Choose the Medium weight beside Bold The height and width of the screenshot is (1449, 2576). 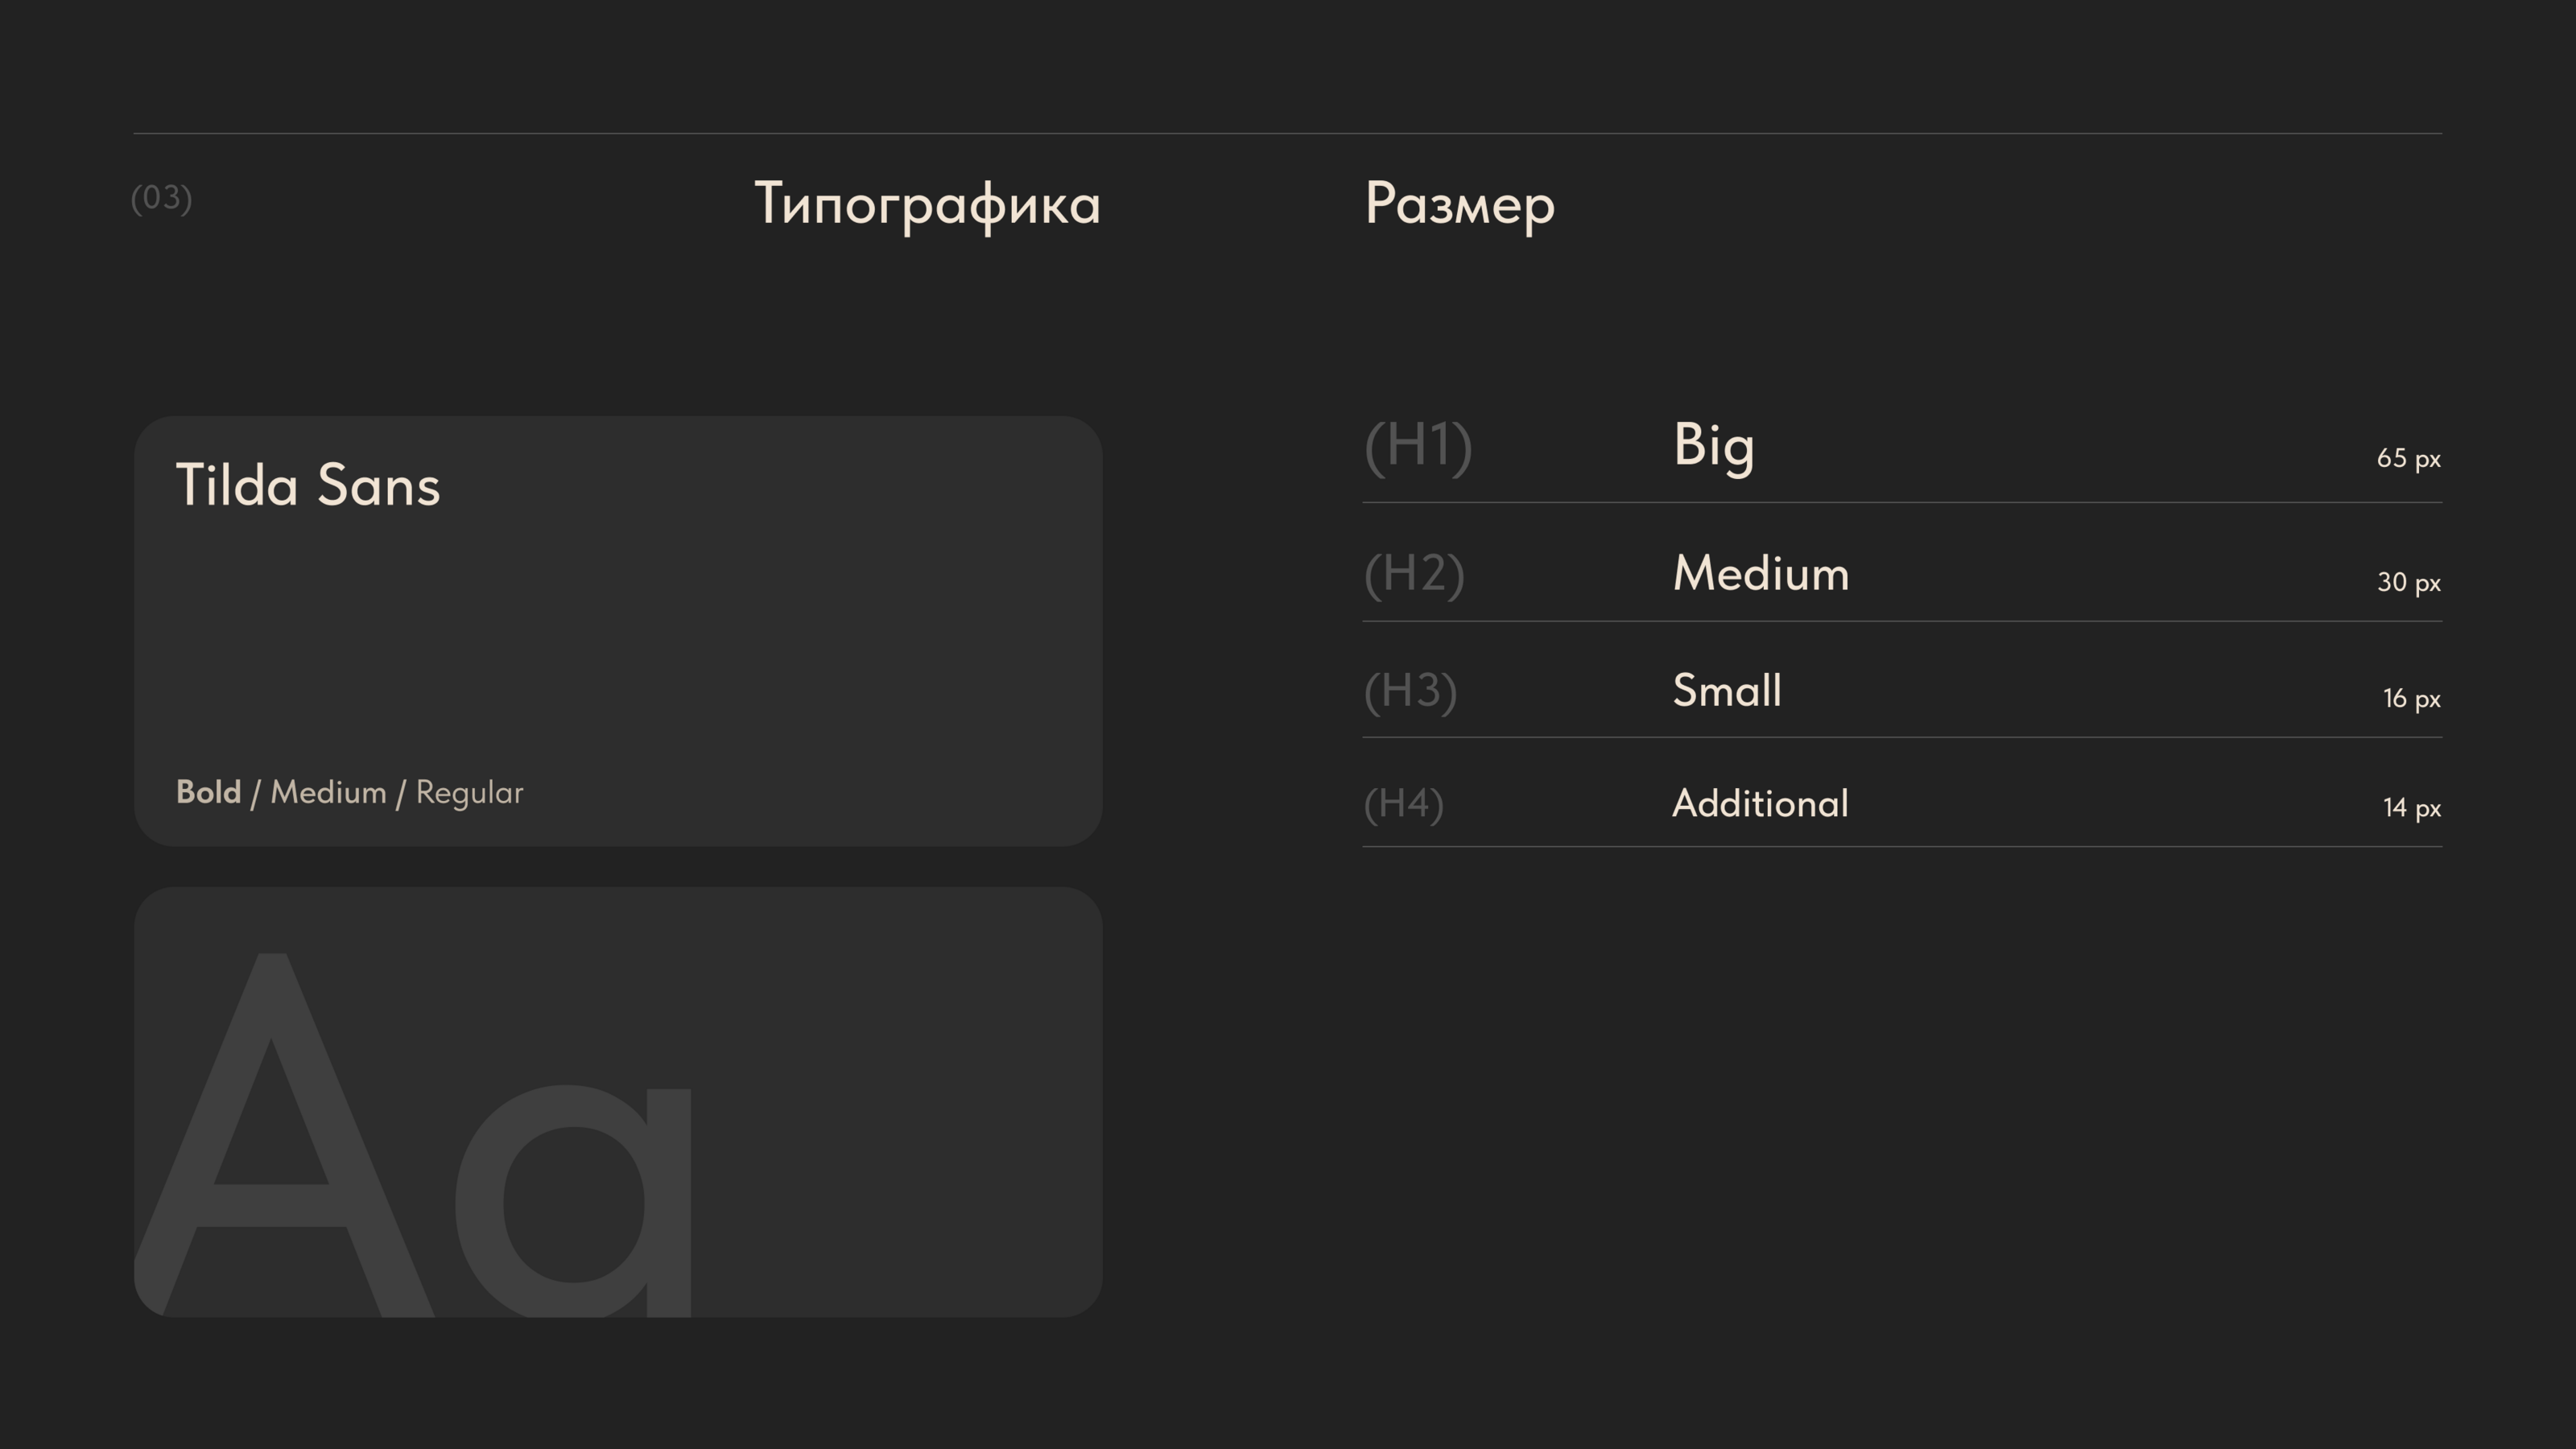pos(328,792)
